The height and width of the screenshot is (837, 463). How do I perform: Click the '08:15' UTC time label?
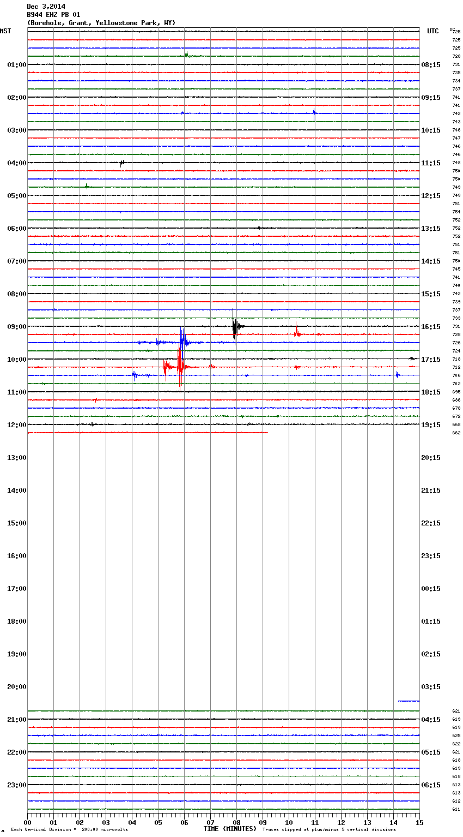431,65
